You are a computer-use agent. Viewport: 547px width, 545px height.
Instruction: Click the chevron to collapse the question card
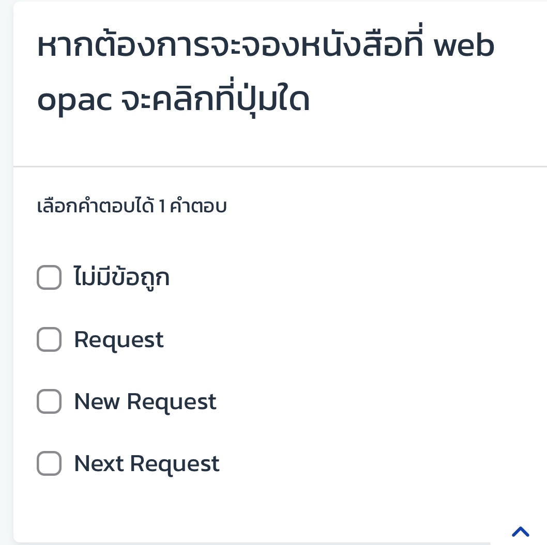click(520, 532)
